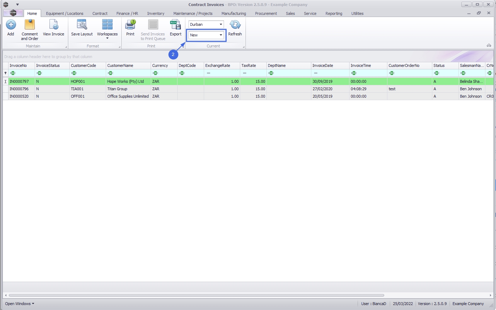Open the Contract tab

point(100,13)
